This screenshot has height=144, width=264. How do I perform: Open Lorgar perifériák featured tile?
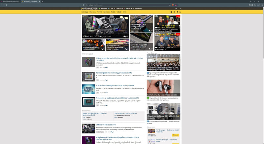pos(117,45)
